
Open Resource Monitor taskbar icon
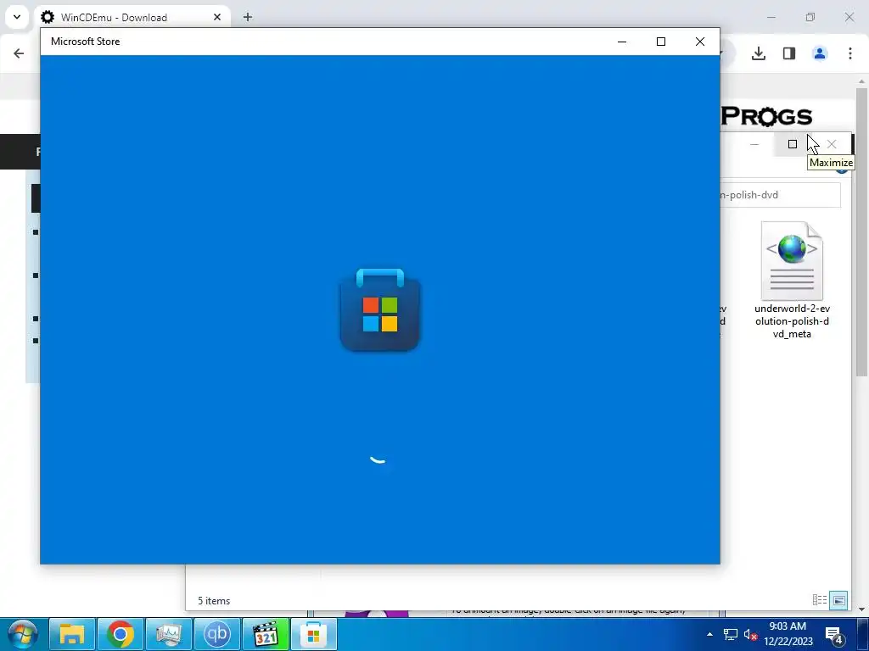169,634
